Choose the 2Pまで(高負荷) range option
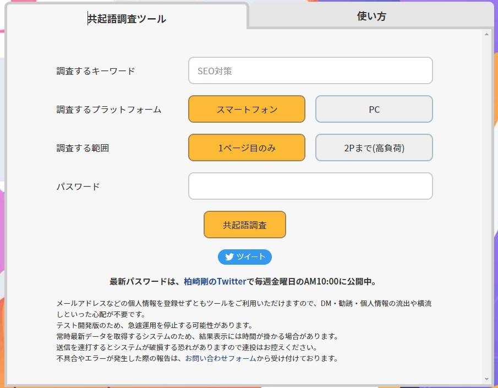This screenshot has height=388, width=498. [374, 147]
